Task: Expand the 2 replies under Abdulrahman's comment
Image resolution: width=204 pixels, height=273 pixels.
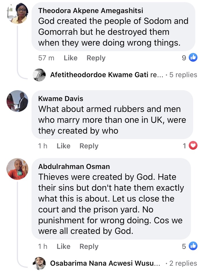Action: (x=183, y=263)
